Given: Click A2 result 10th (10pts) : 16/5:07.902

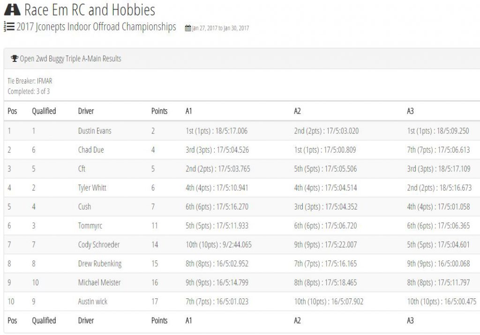Looking at the screenshot, I should (x=329, y=302).
